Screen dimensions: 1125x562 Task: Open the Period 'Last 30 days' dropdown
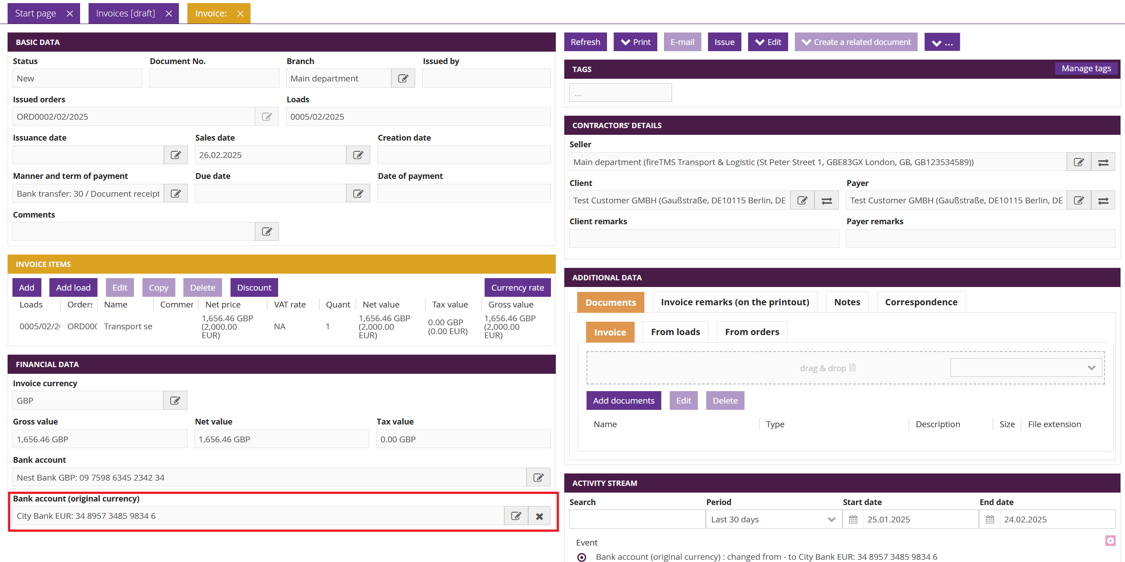[773, 519]
